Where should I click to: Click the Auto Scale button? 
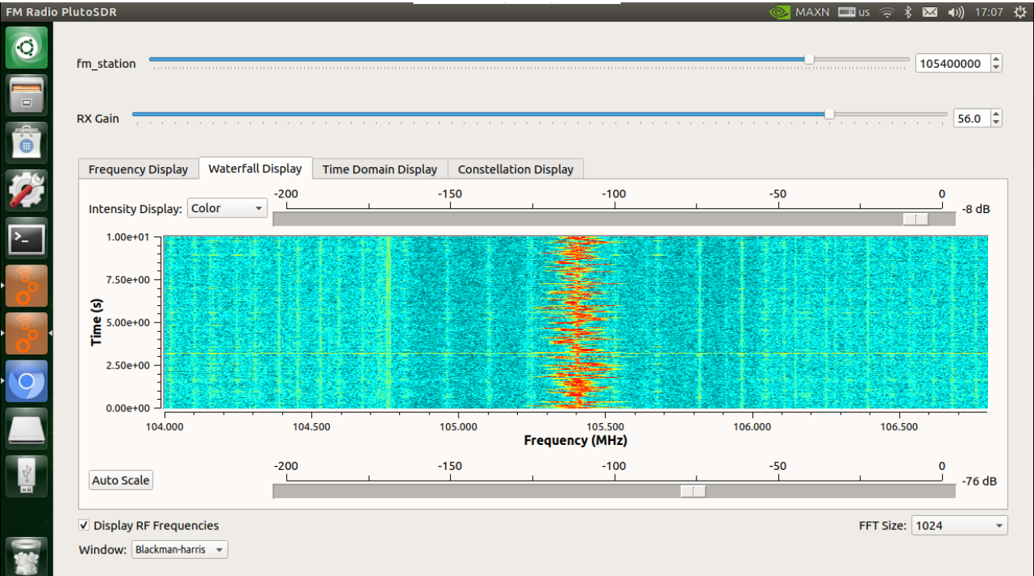[121, 480]
